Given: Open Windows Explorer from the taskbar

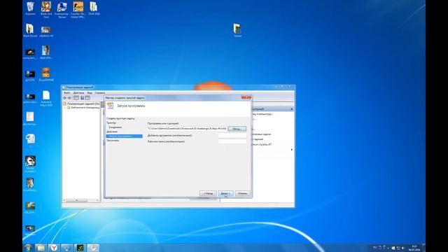Looking at the screenshot, I should coord(41,248).
